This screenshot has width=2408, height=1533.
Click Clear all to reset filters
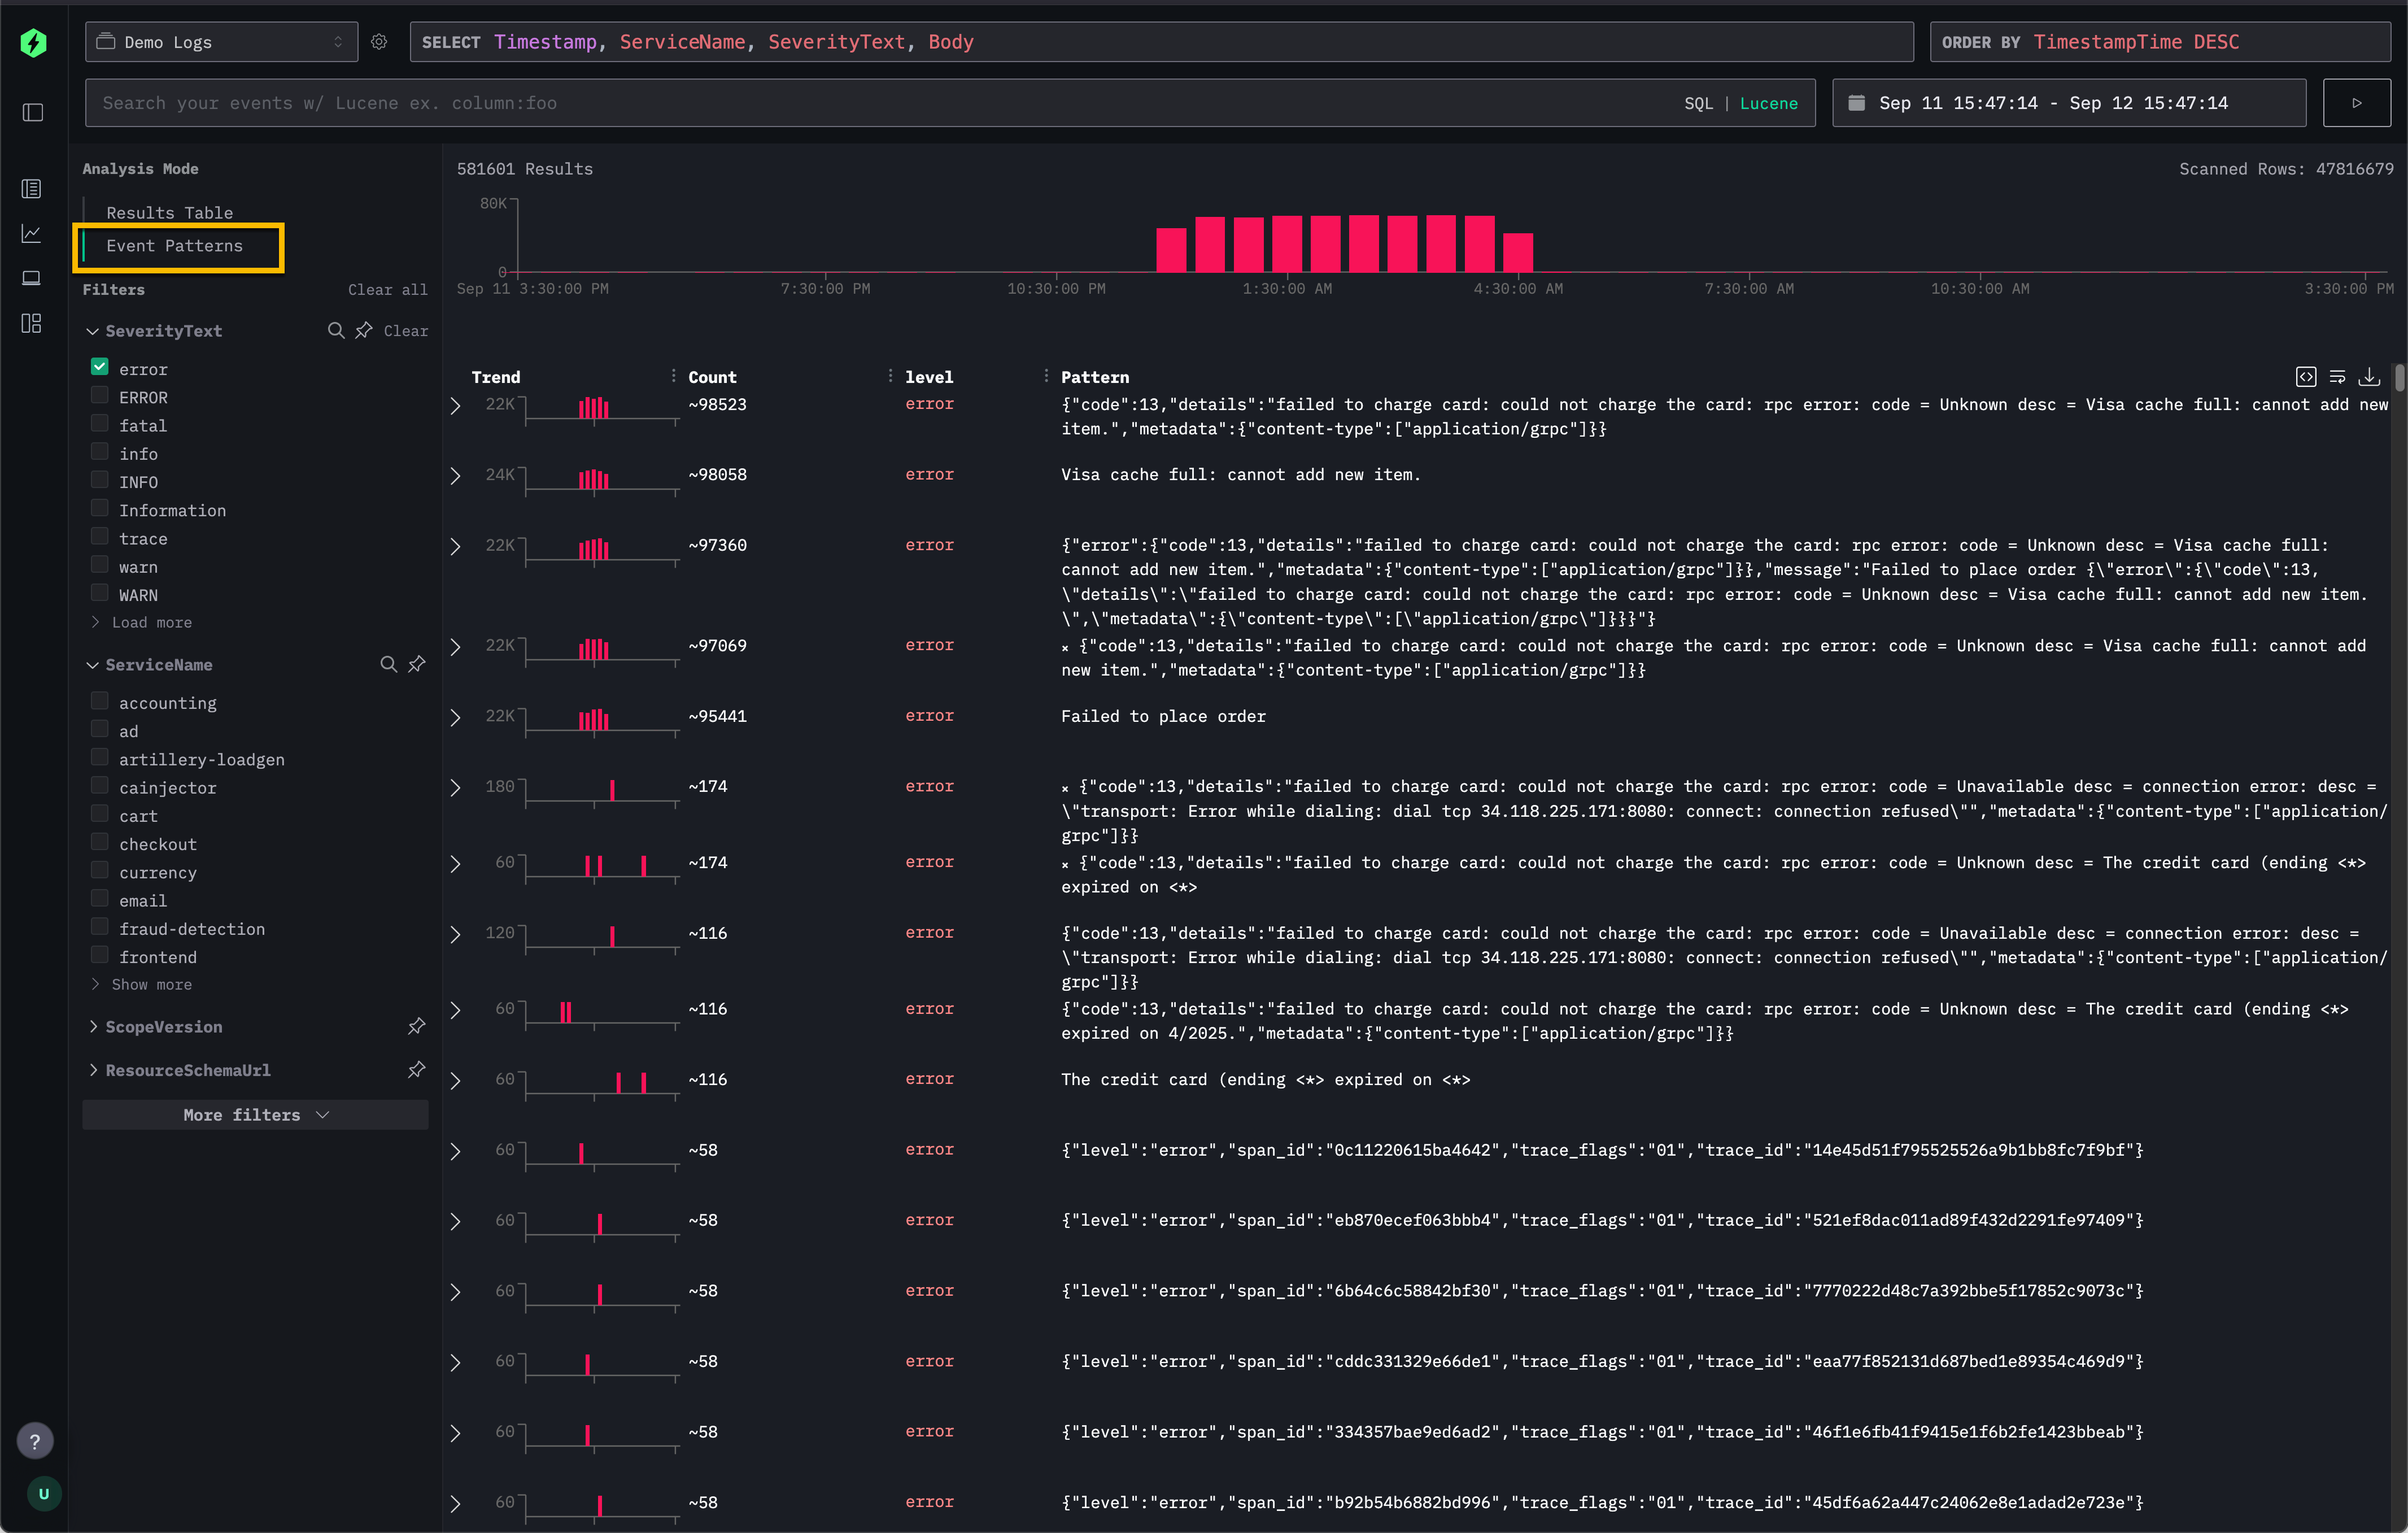[x=388, y=289]
